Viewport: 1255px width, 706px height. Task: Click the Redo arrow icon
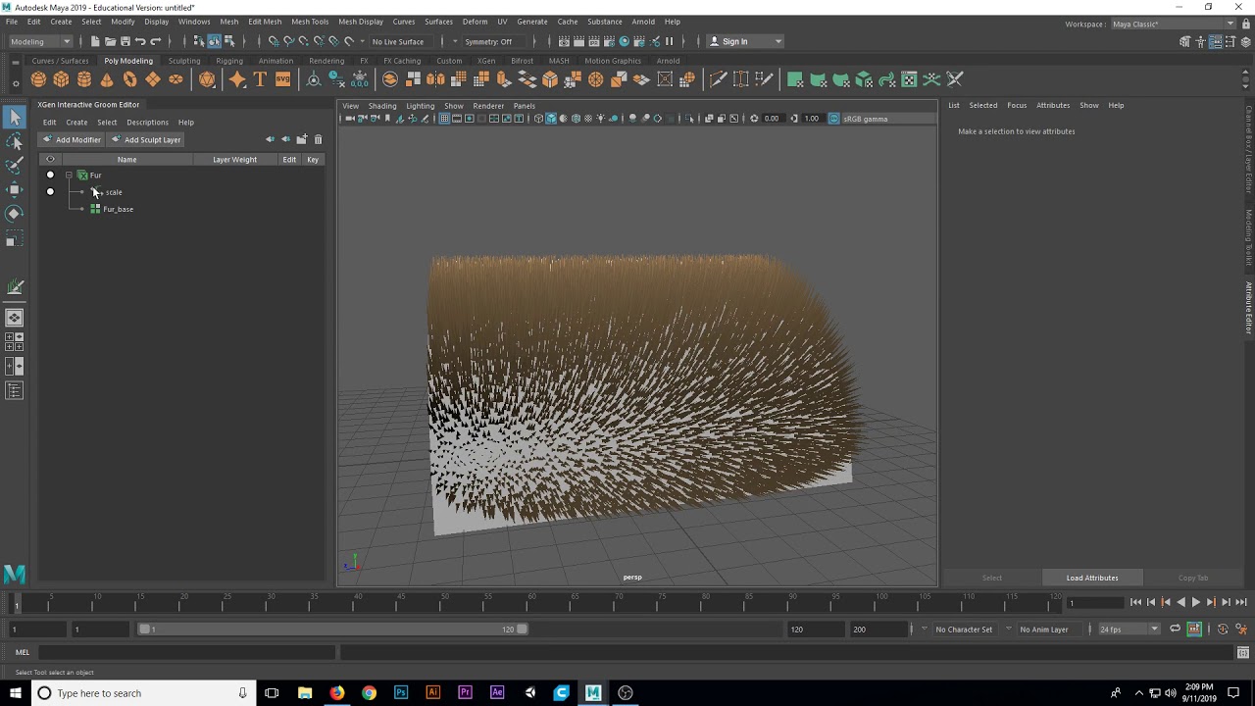pos(155,41)
